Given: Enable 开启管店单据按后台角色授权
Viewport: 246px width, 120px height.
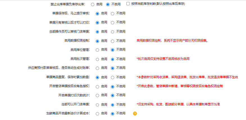Looking at the screenshot, I should tap(97, 86).
